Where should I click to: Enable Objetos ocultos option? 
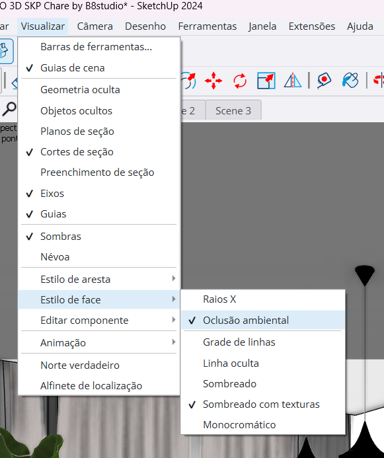pyautogui.click(x=99, y=111)
